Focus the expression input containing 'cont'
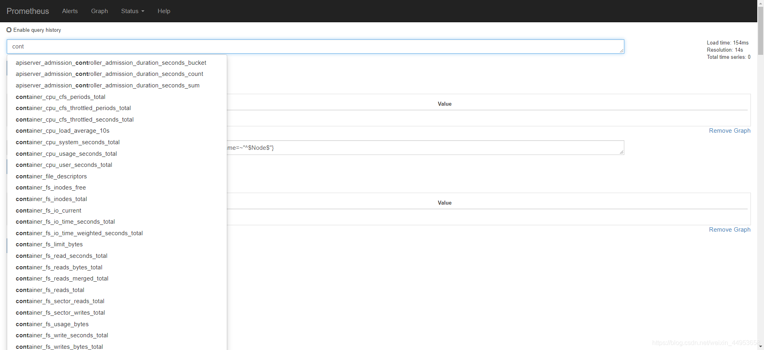 (315, 46)
